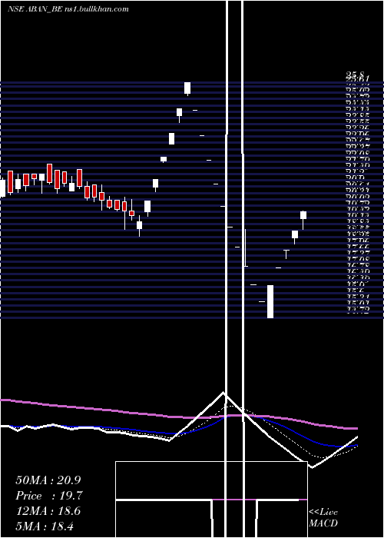Click the ns1.bullkhan.com watermark text
The image size is (384, 538).
click(96, 9)
